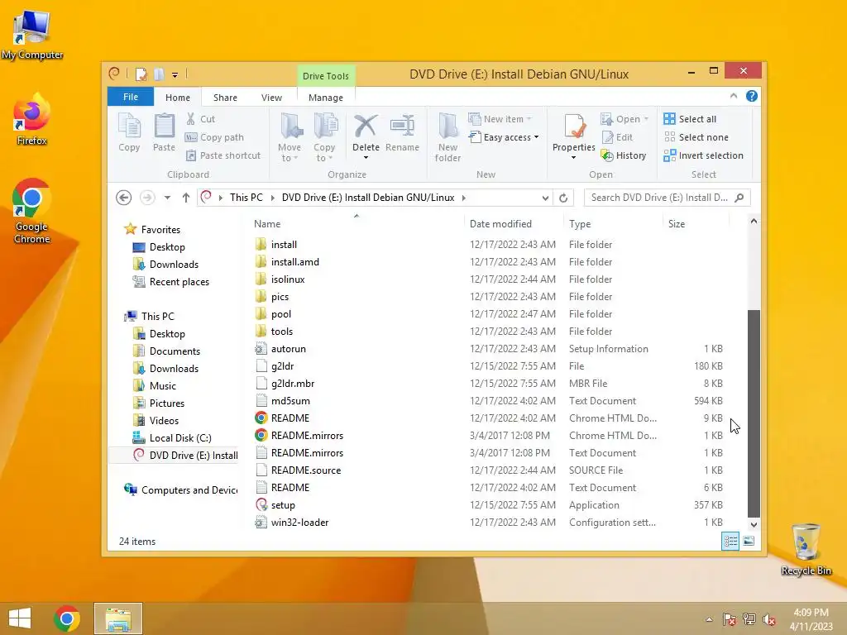Click the Forward navigation arrow
Viewport: 847px width, 635px height.
[x=147, y=198]
